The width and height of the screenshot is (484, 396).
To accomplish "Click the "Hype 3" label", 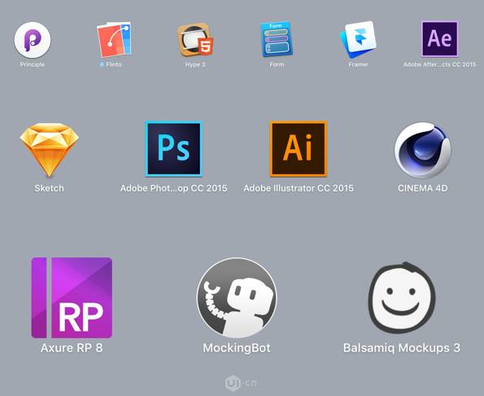I will (195, 64).
